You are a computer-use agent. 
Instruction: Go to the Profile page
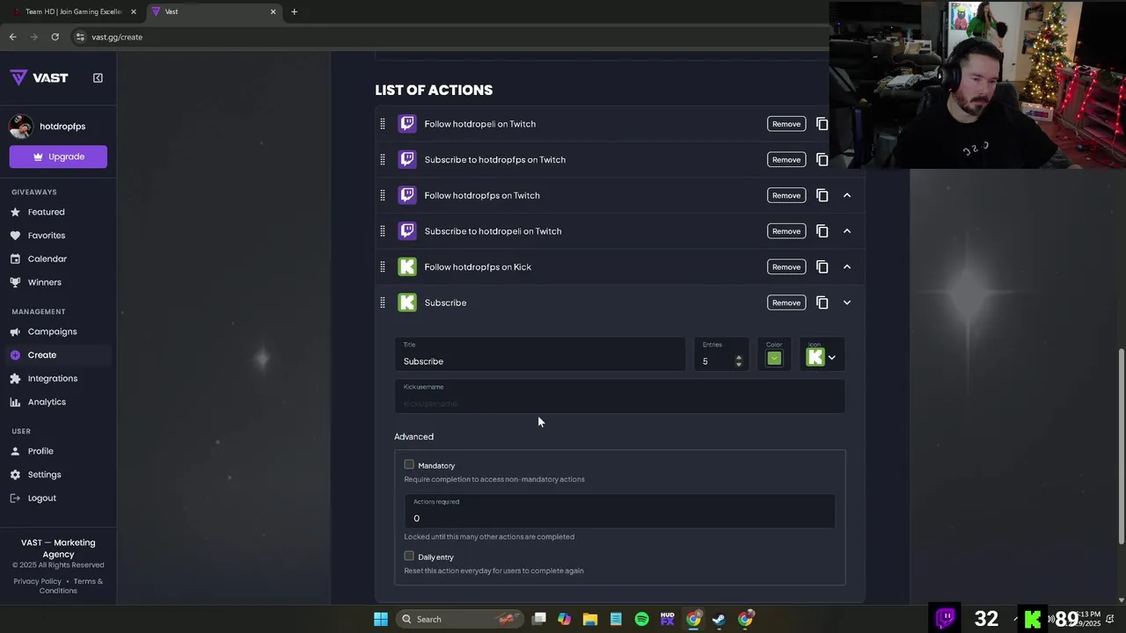(x=40, y=451)
